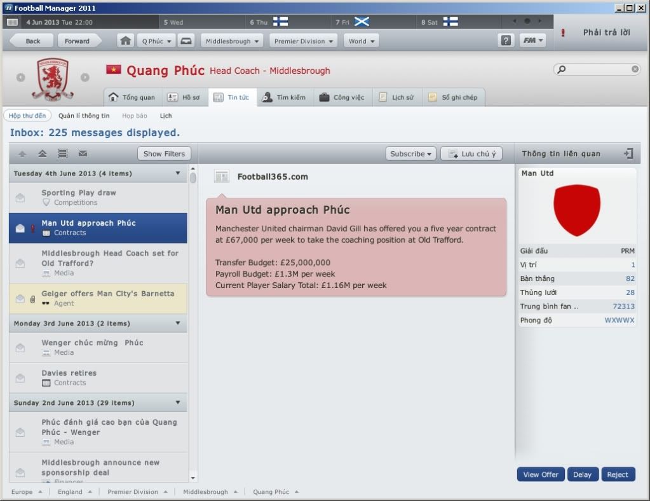Click the Show Filters button
650x501 pixels.
pos(164,154)
